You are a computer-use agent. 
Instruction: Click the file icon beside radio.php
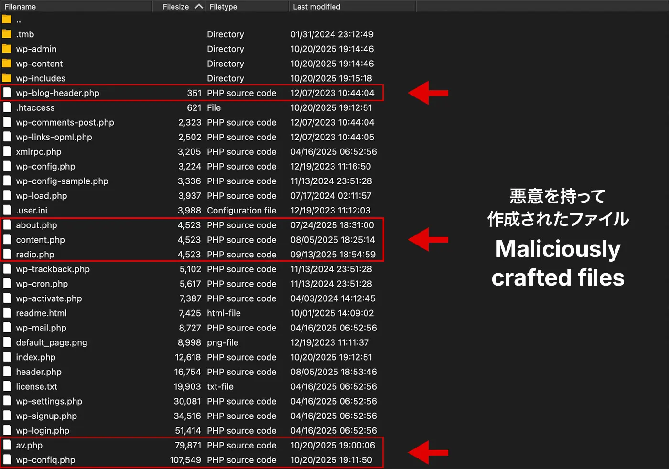tap(7, 254)
